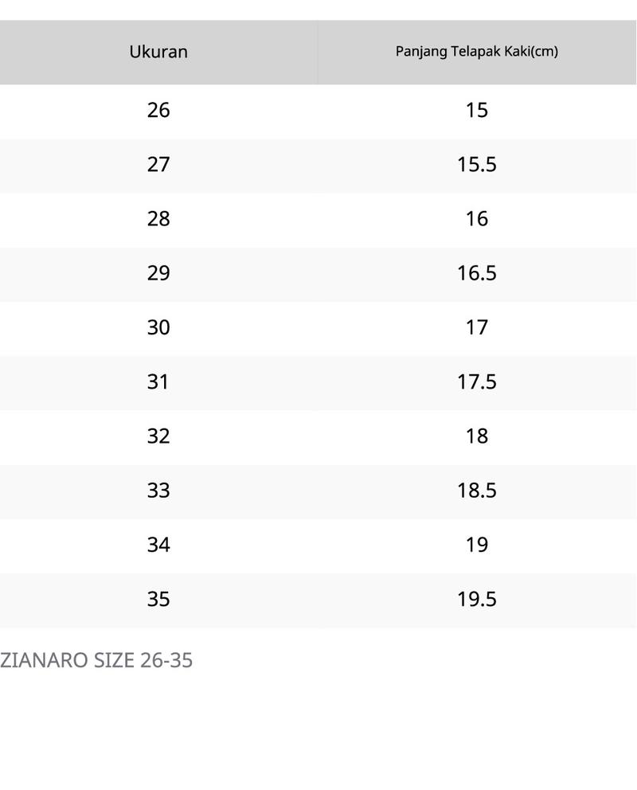This screenshot has height=790, width=637.
Task: Select size 29 cell
Action: [x=158, y=274]
